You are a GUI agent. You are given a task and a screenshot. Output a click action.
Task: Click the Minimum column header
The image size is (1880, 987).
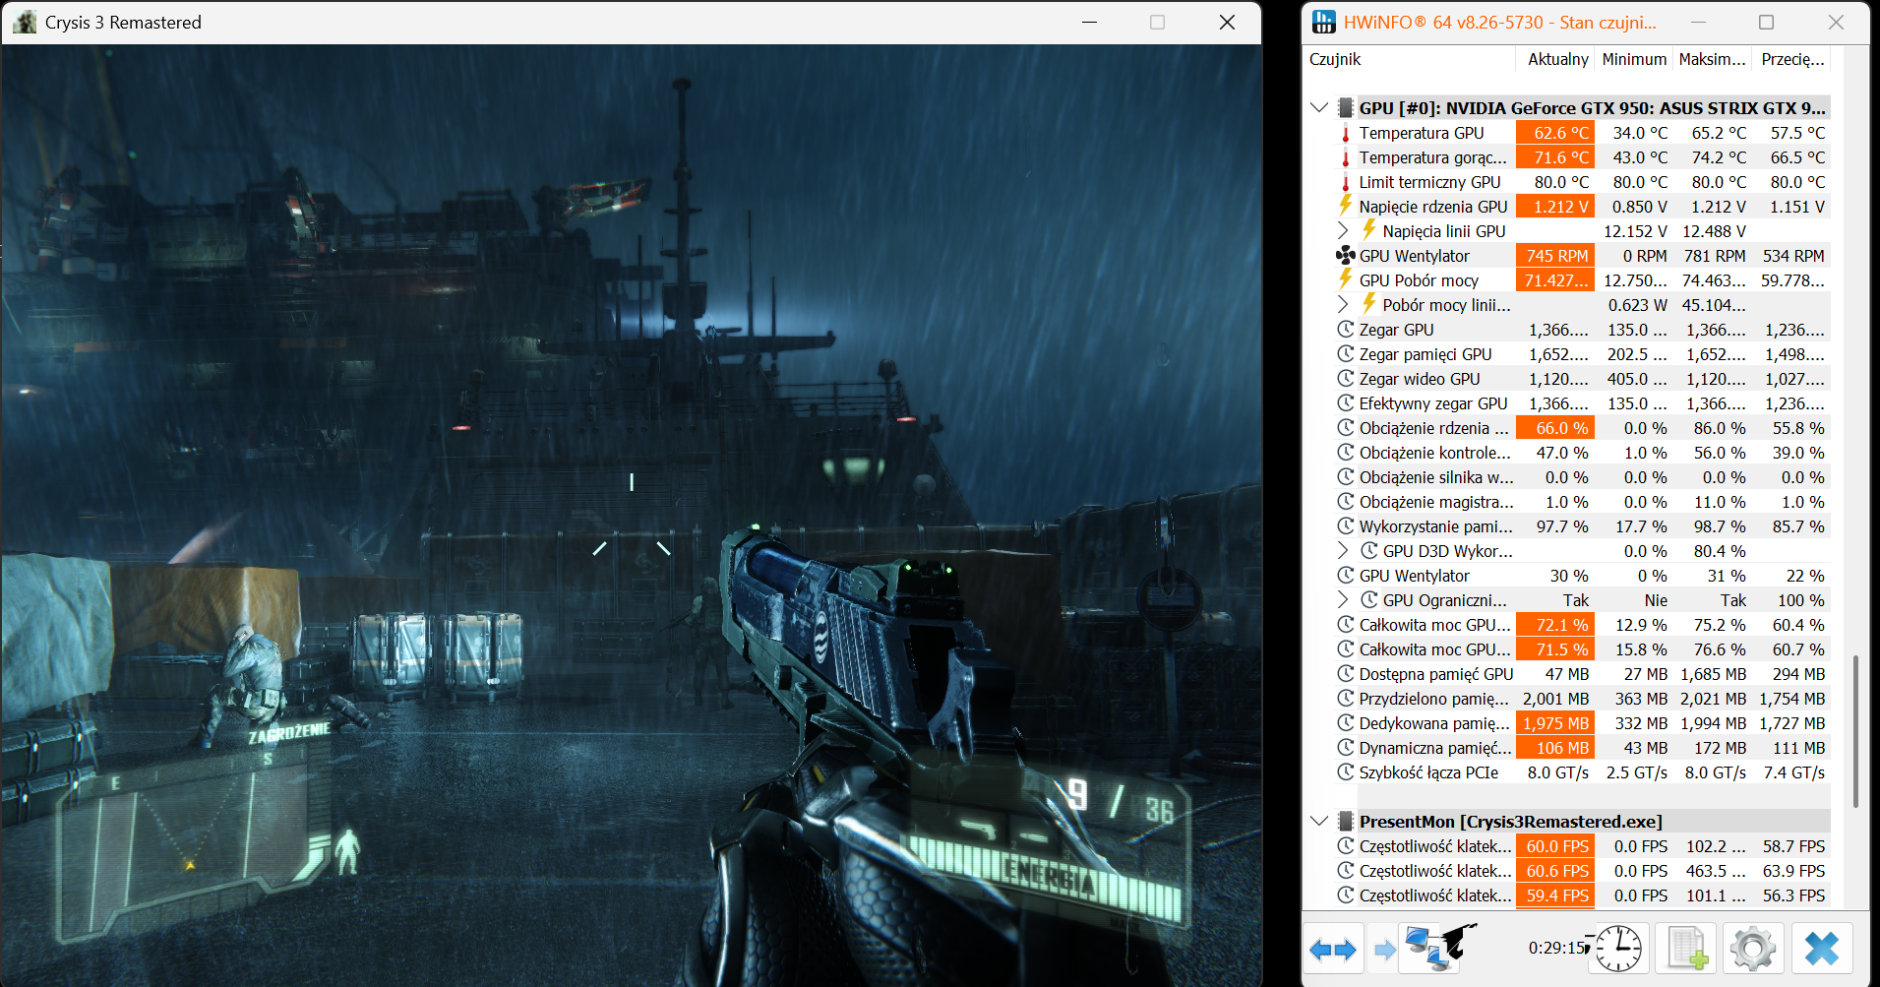point(1633,60)
